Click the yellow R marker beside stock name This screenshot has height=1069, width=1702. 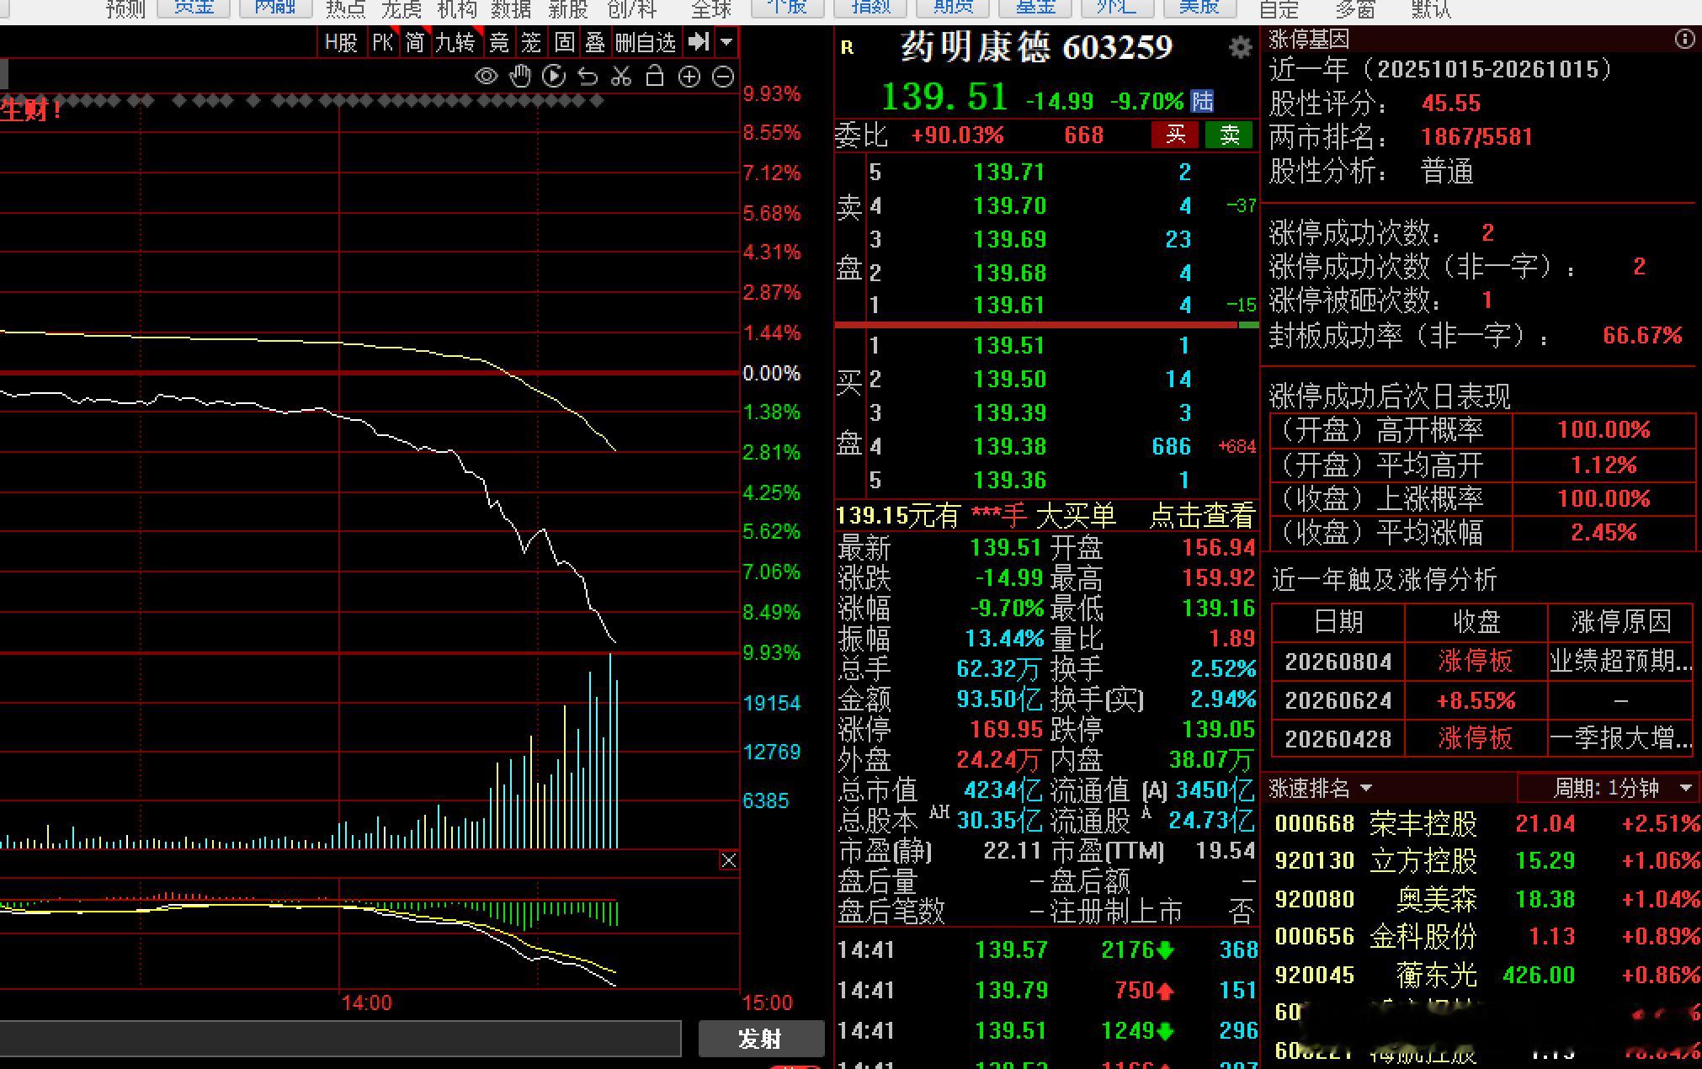[847, 48]
